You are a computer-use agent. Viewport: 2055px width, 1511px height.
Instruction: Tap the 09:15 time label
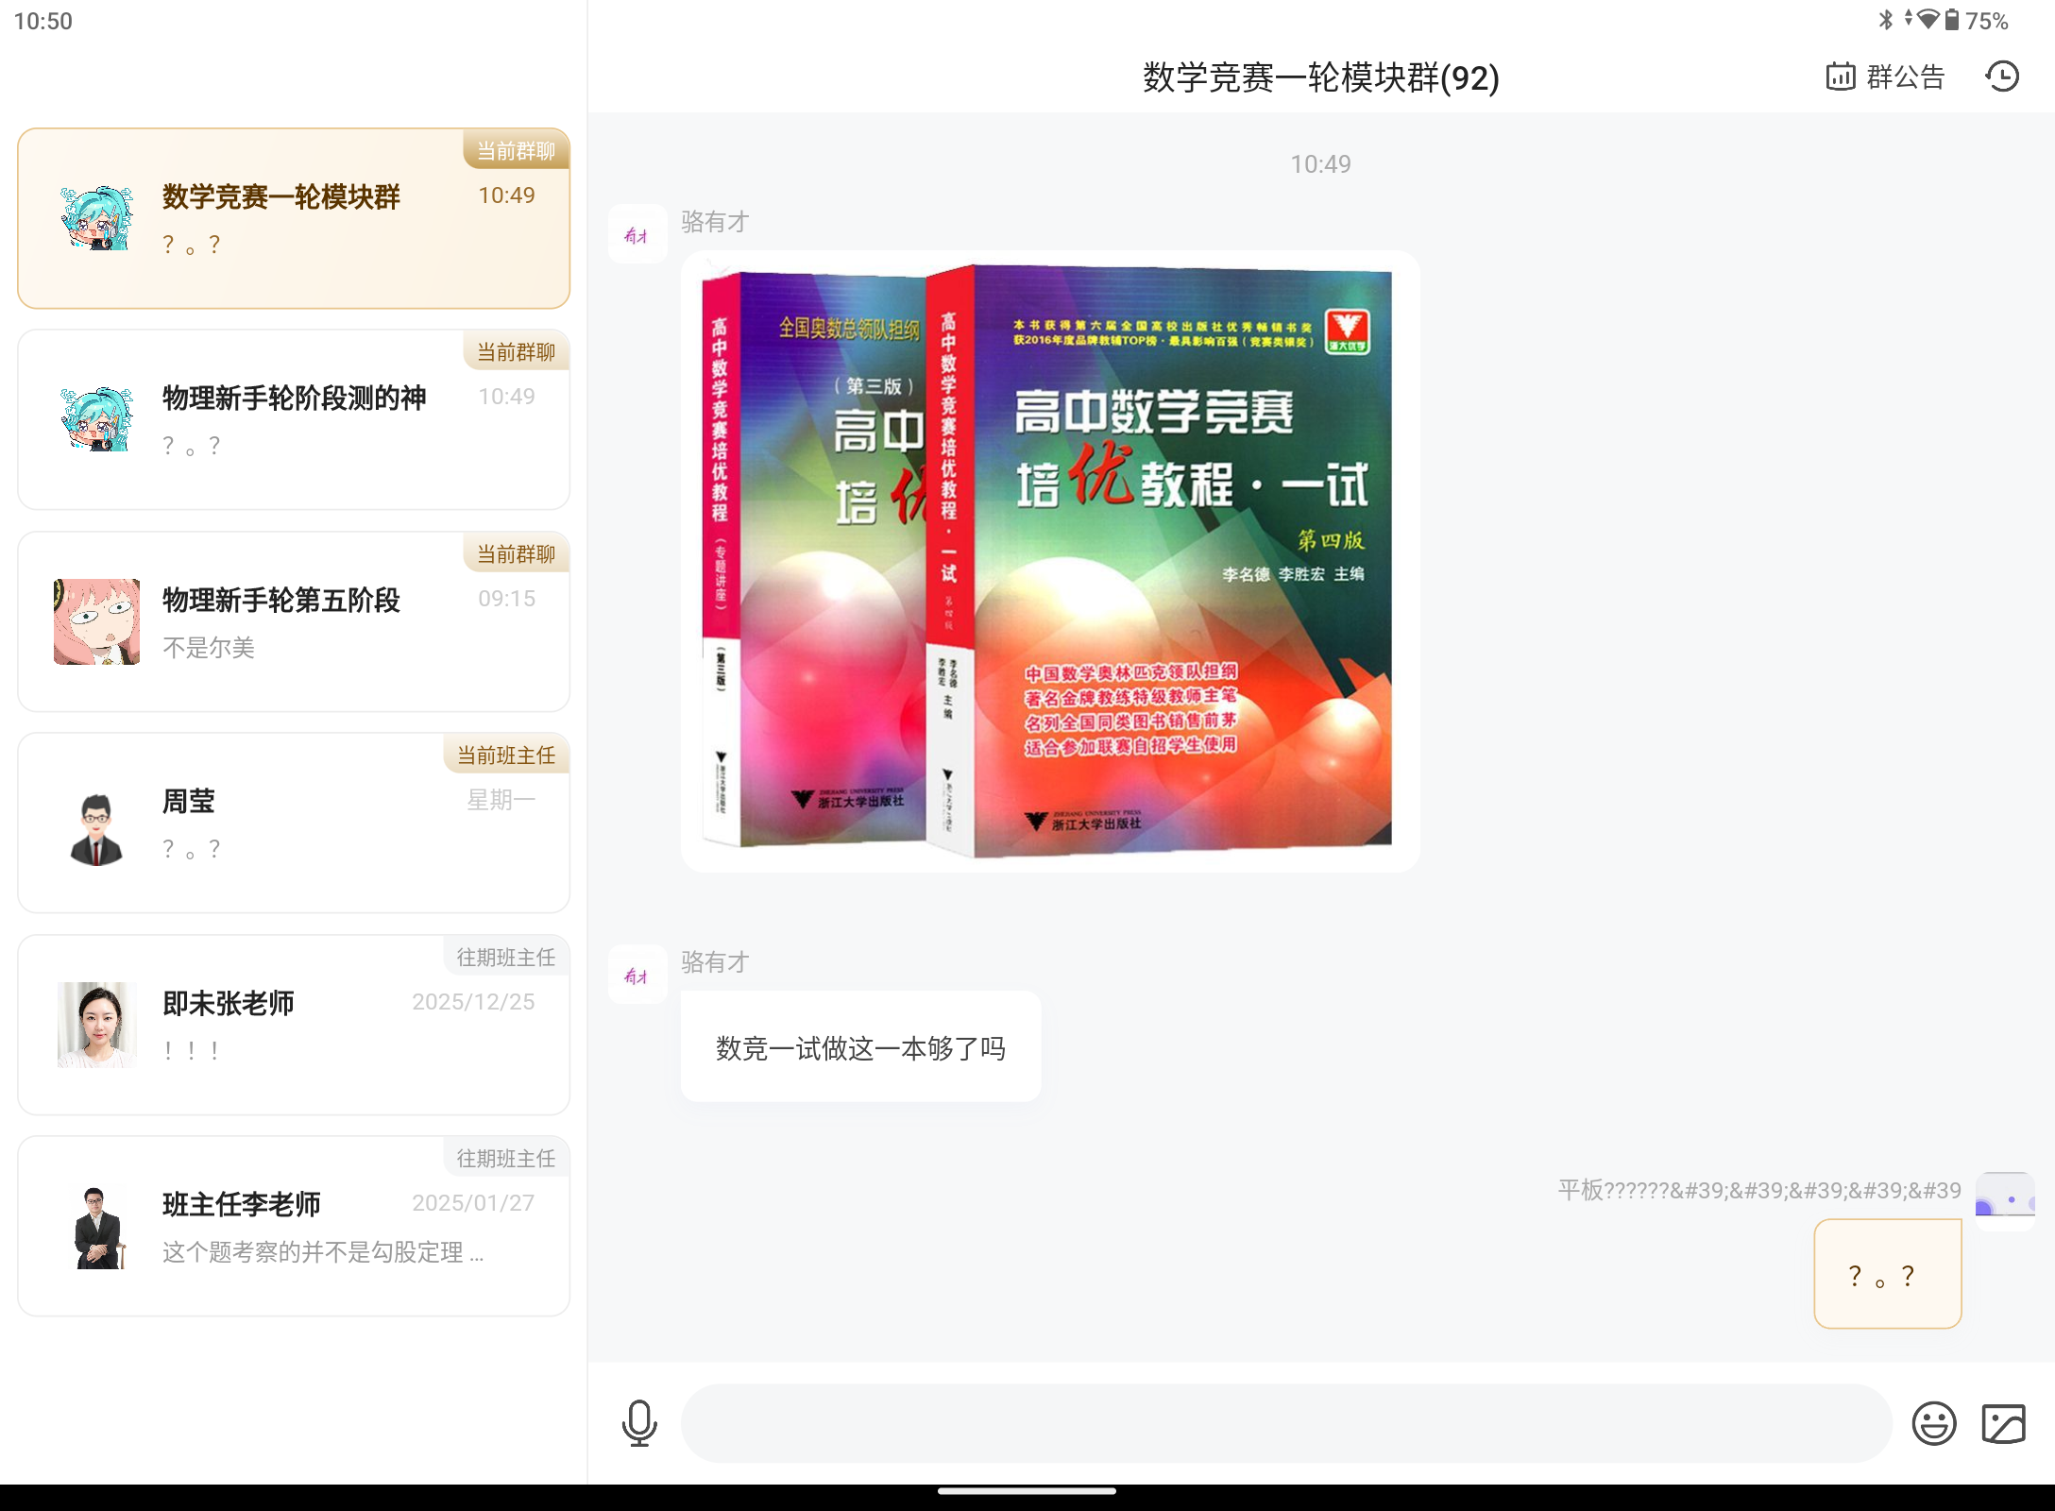click(x=506, y=599)
